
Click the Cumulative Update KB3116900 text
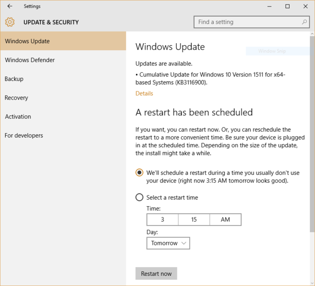[210, 79]
